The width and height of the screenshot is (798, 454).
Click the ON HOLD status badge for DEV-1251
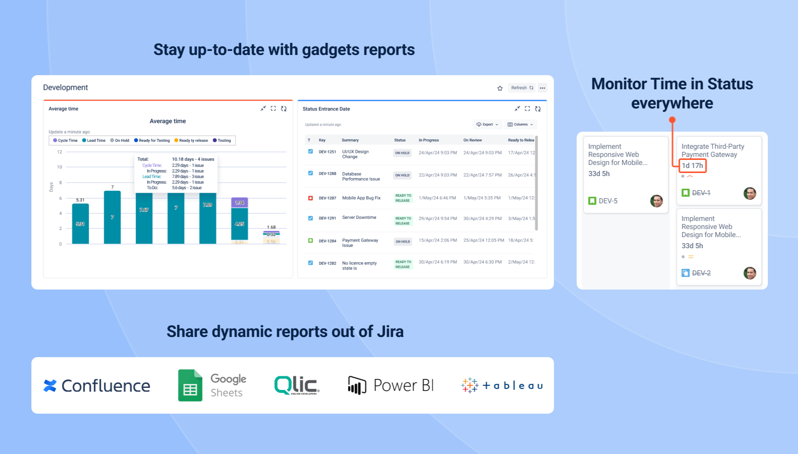coord(403,153)
